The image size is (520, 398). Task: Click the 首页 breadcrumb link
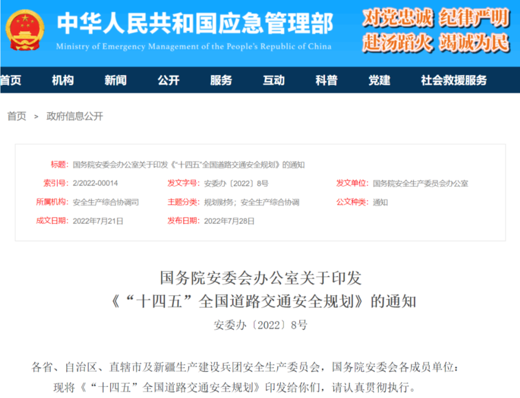pyautogui.click(x=16, y=116)
